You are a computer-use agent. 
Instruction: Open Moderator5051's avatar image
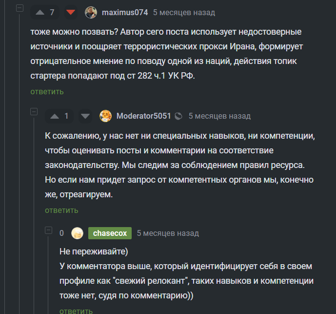pyautogui.click(x=105, y=116)
